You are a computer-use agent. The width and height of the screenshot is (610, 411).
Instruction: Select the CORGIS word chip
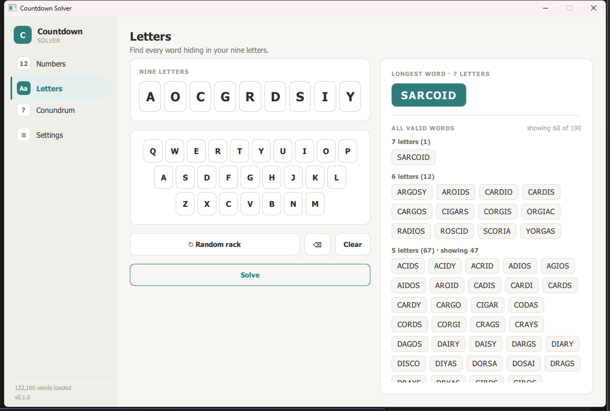(x=498, y=212)
